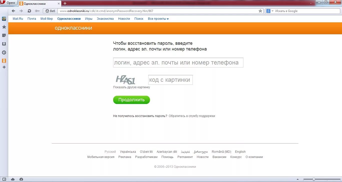Switch language to English

click(240, 152)
